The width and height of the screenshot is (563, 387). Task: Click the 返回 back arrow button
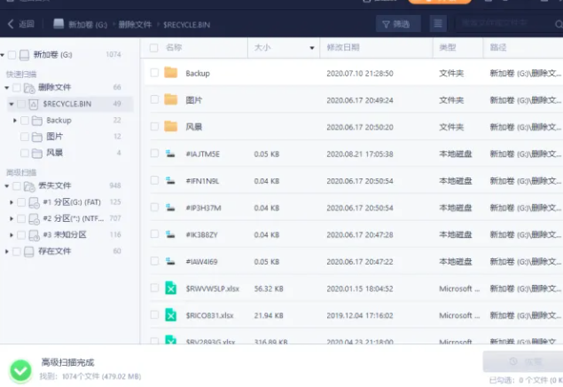point(11,24)
